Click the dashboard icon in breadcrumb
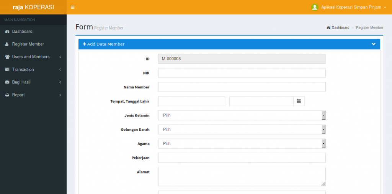 pyautogui.click(x=328, y=28)
